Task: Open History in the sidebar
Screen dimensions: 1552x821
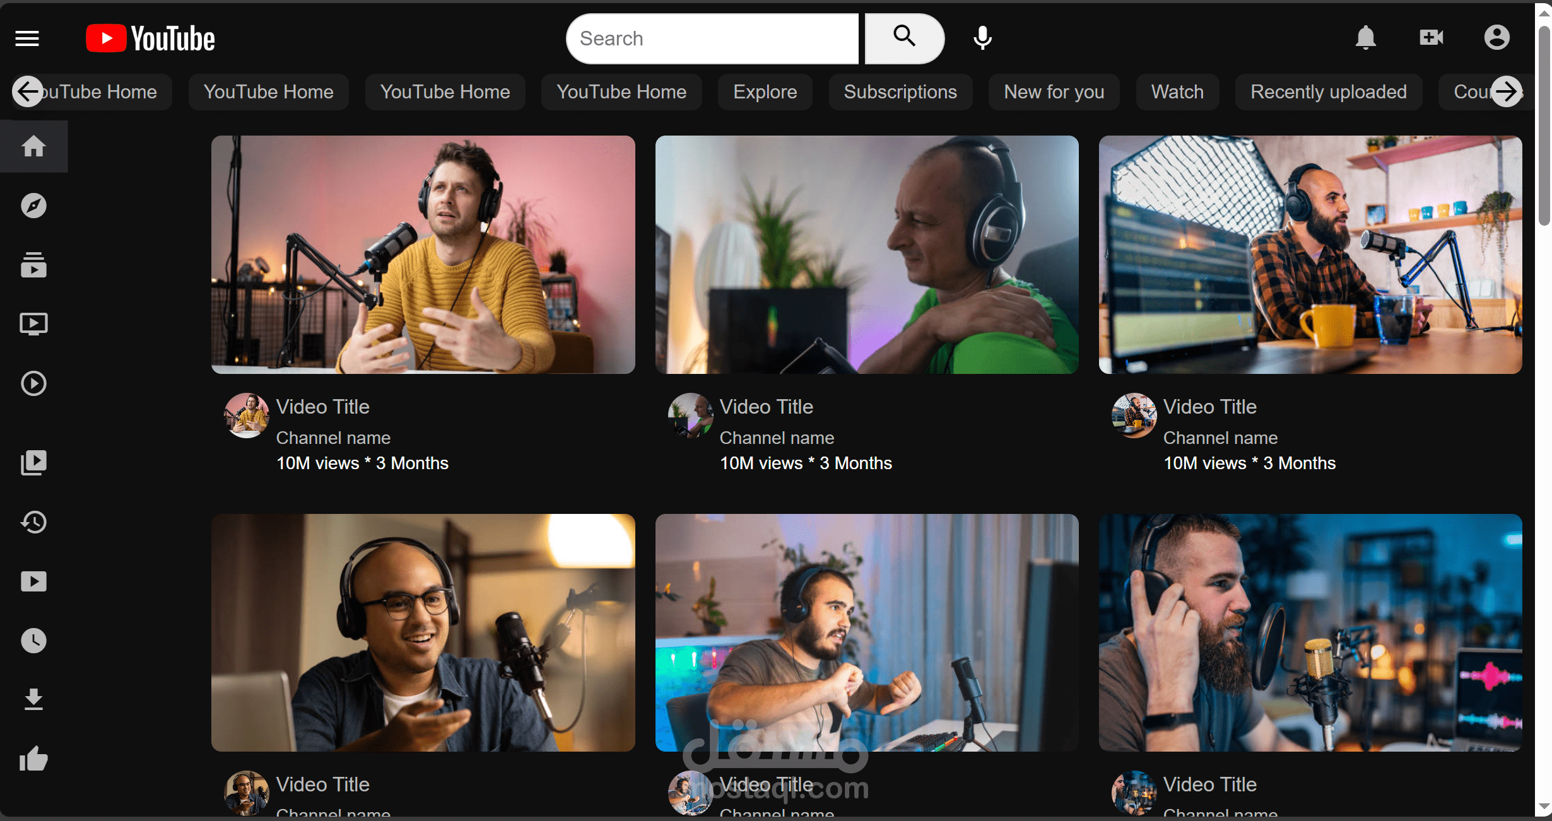Action: click(33, 521)
